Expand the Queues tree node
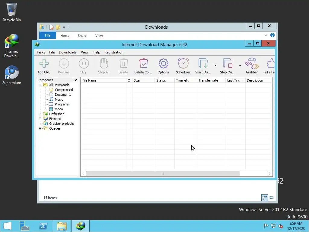 40,128
